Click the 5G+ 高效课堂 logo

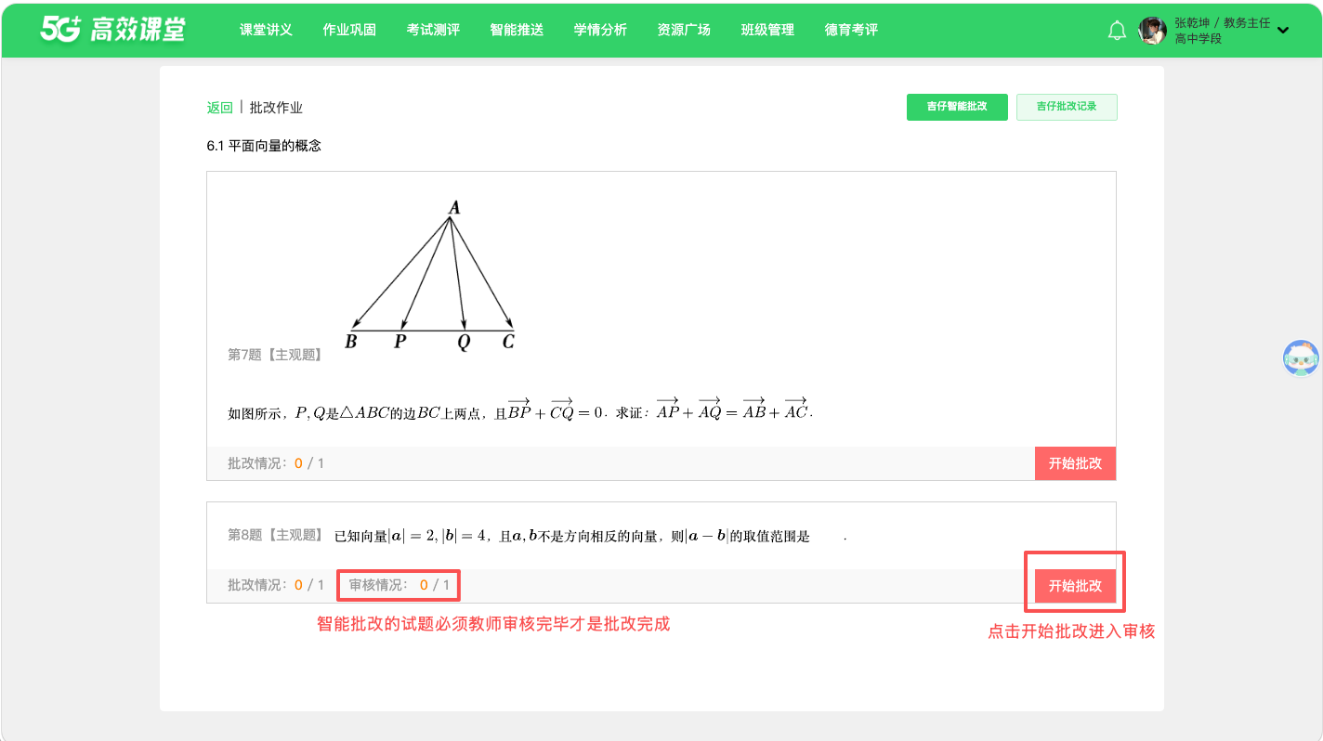click(112, 30)
